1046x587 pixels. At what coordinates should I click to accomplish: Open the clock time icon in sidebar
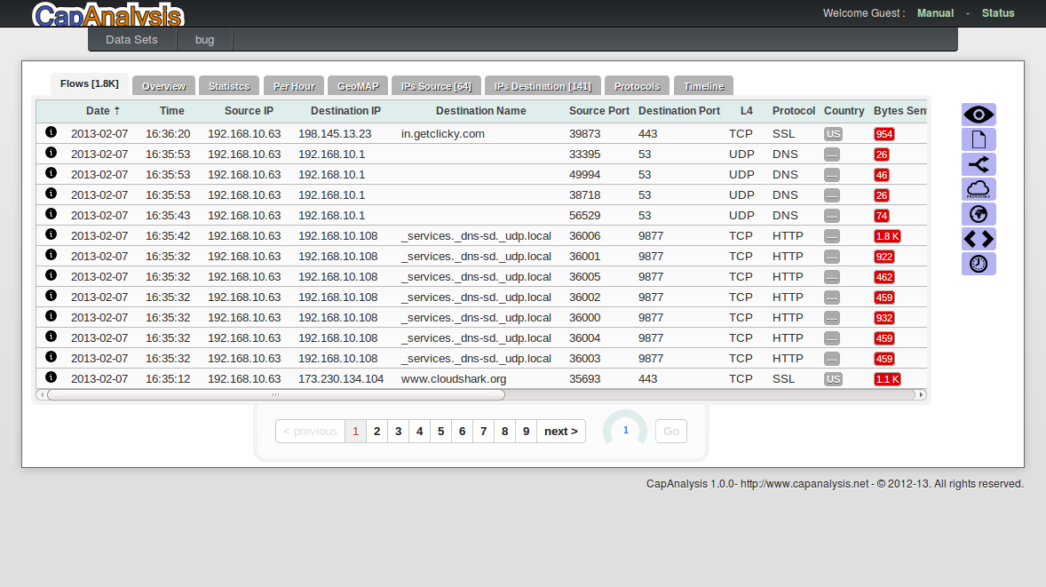pyautogui.click(x=979, y=264)
